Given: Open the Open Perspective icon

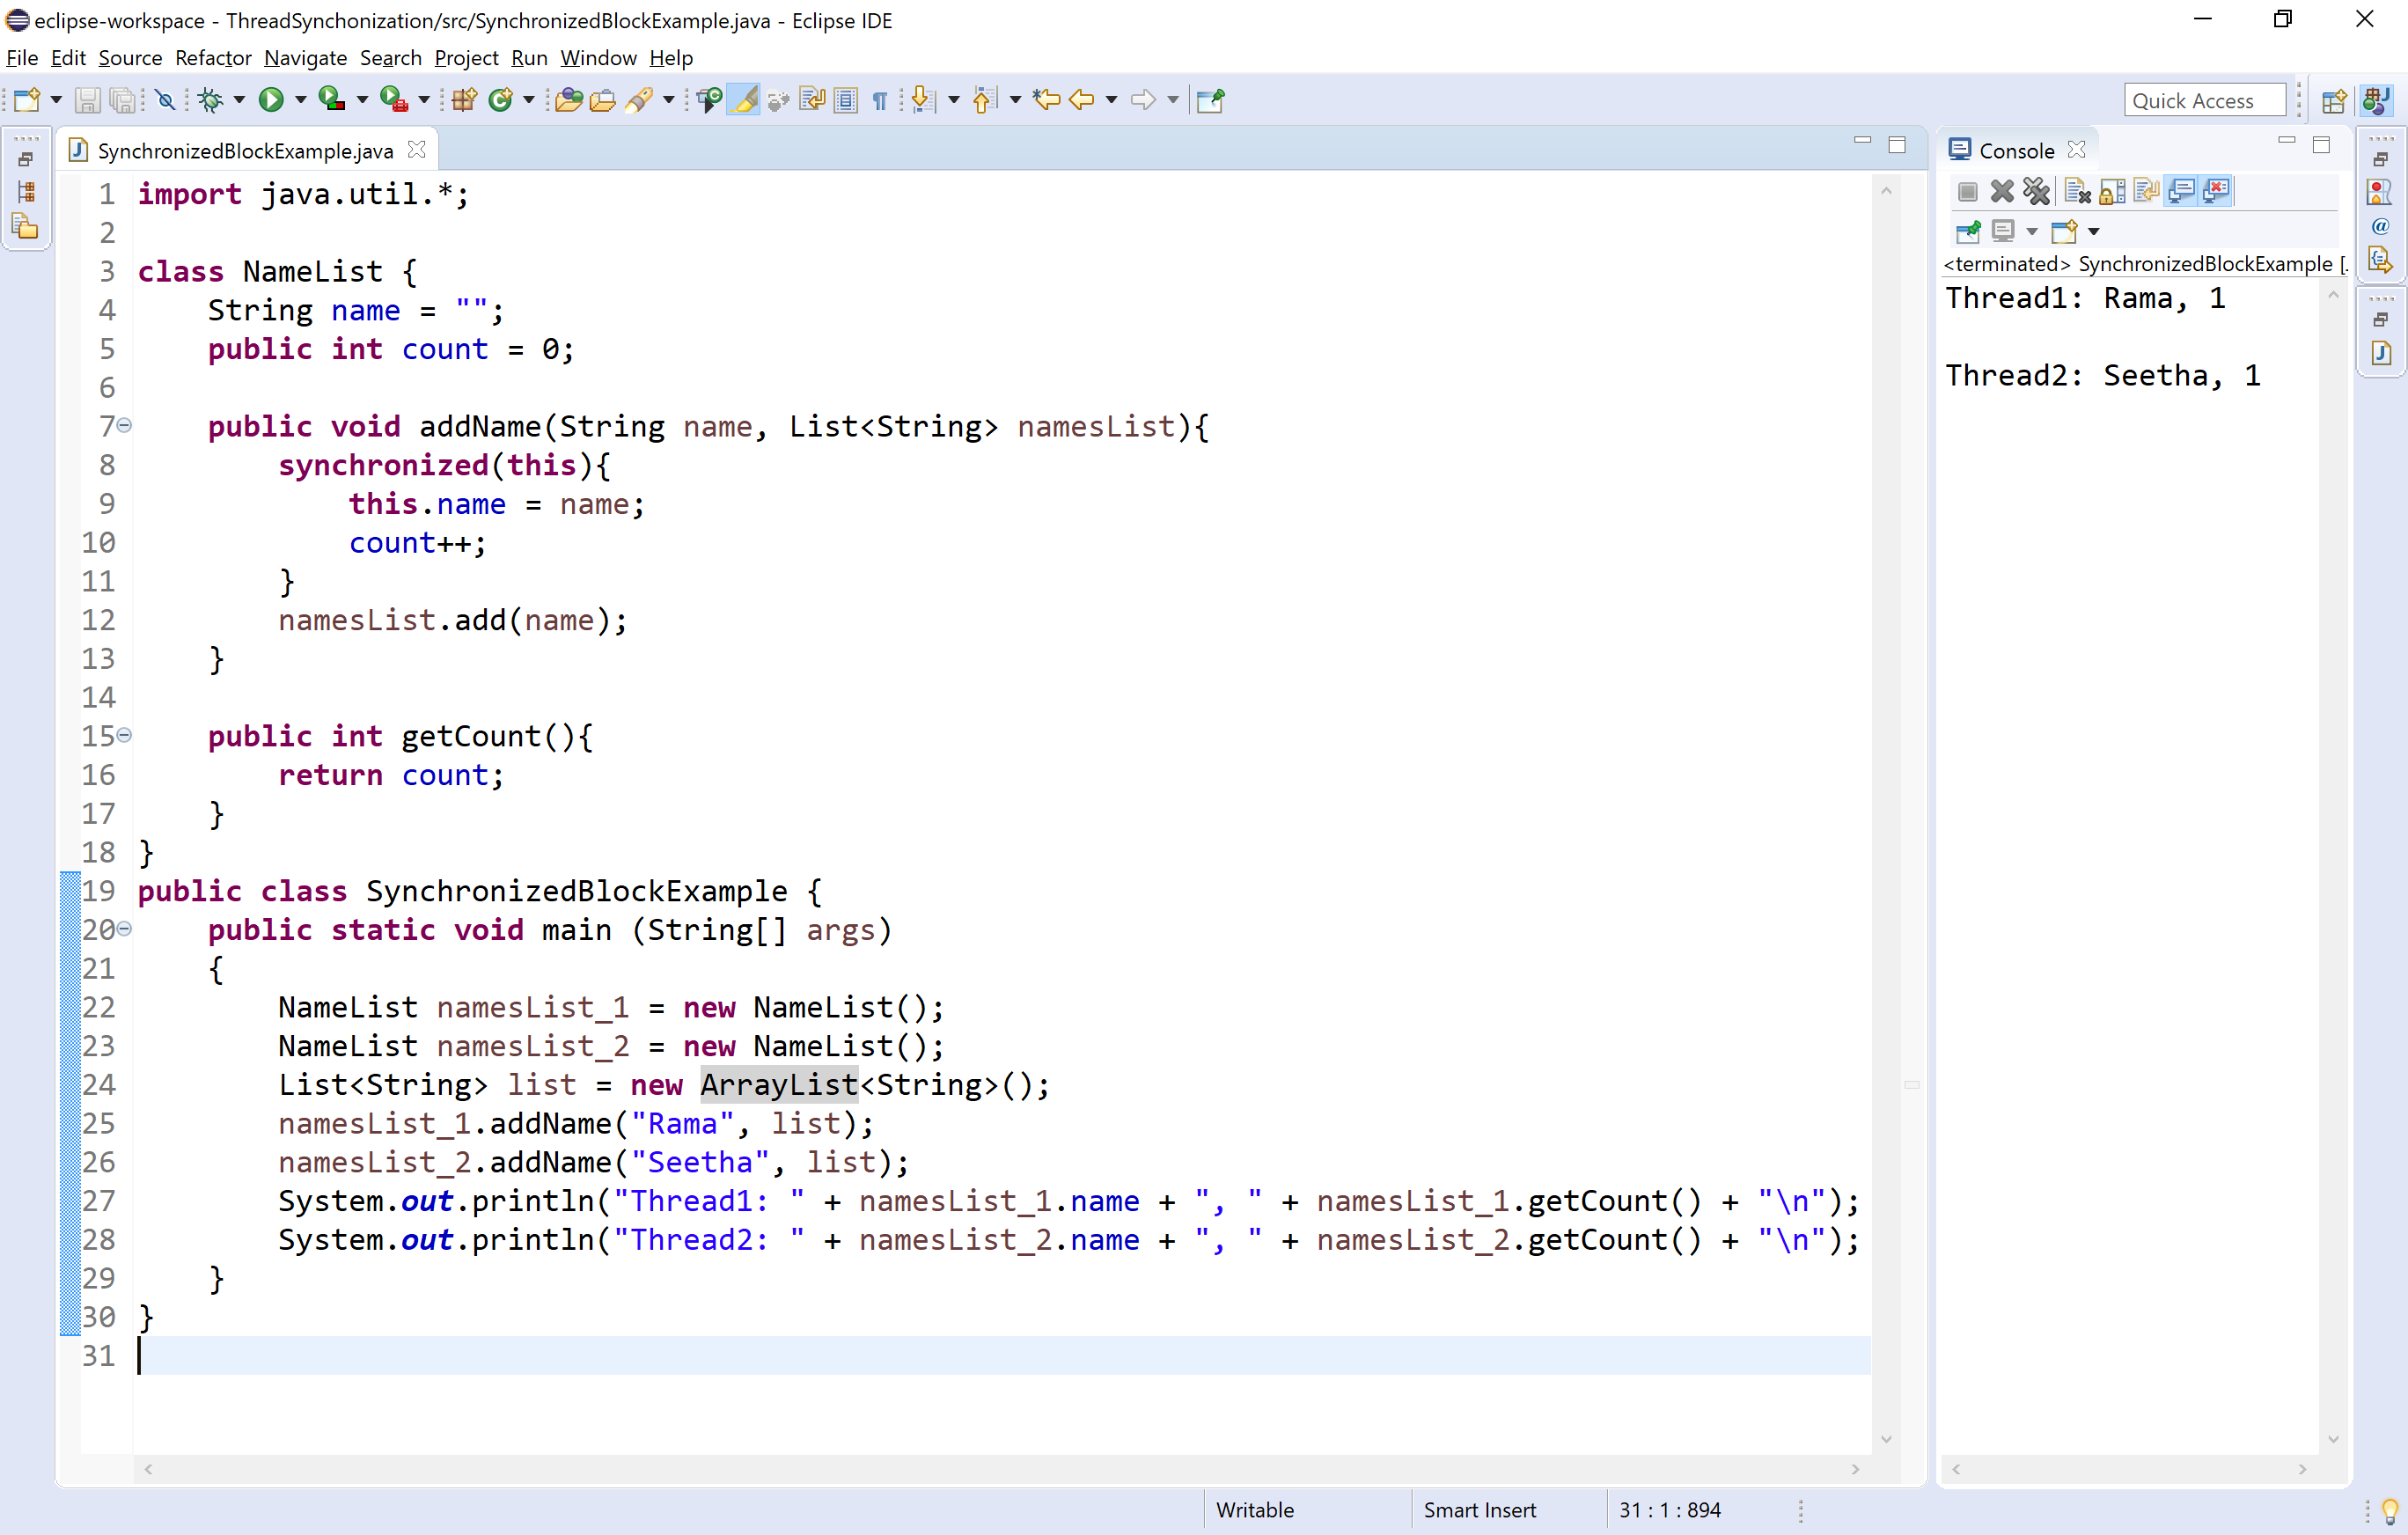Looking at the screenshot, I should click(2334, 101).
